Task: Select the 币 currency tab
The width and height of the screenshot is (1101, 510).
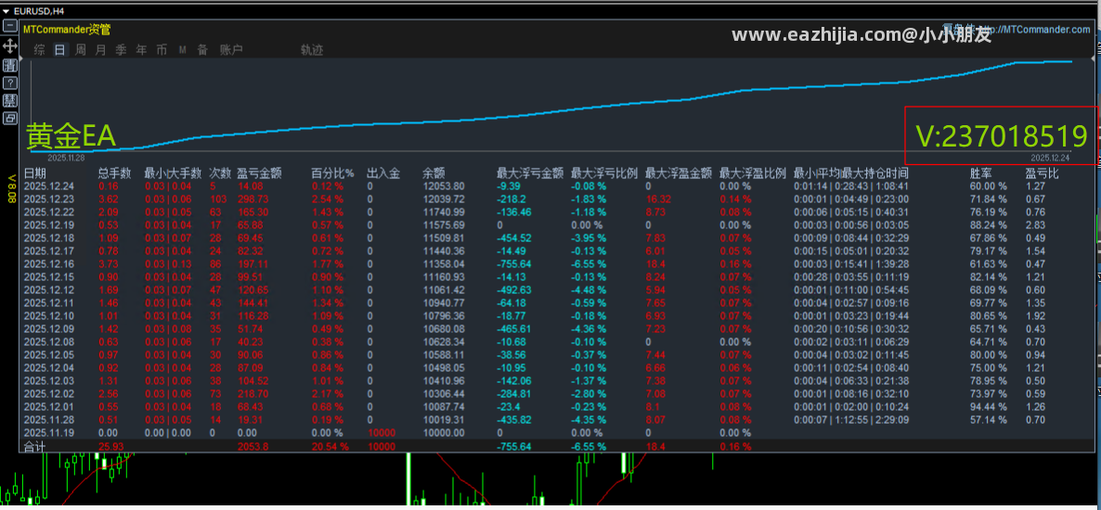Action: (162, 50)
